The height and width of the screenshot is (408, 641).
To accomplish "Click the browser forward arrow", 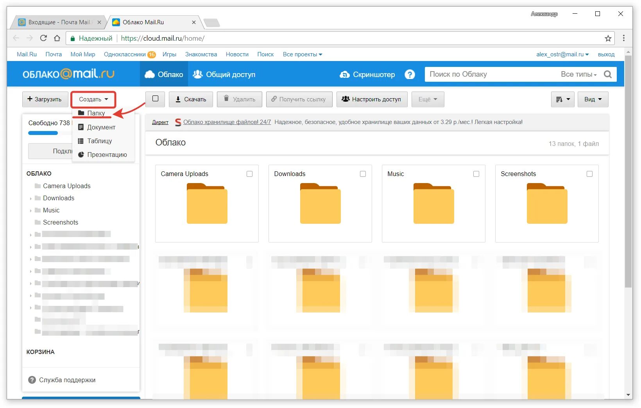I will point(30,38).
